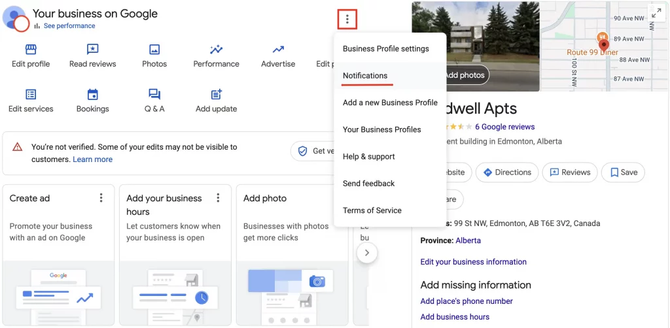Open the Q & A chat icon
670x328 pixels.
pyautogui.click(x=154, y=94)
